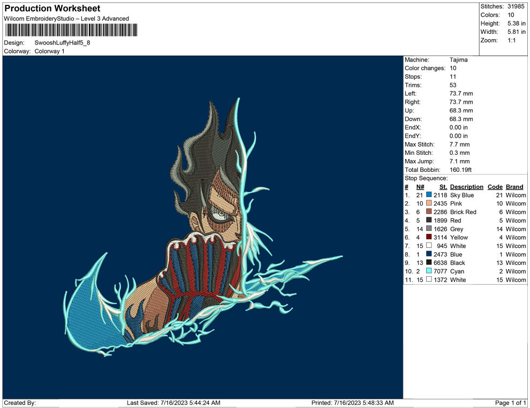Click the Colorway 1 value

tap(49, 51)
